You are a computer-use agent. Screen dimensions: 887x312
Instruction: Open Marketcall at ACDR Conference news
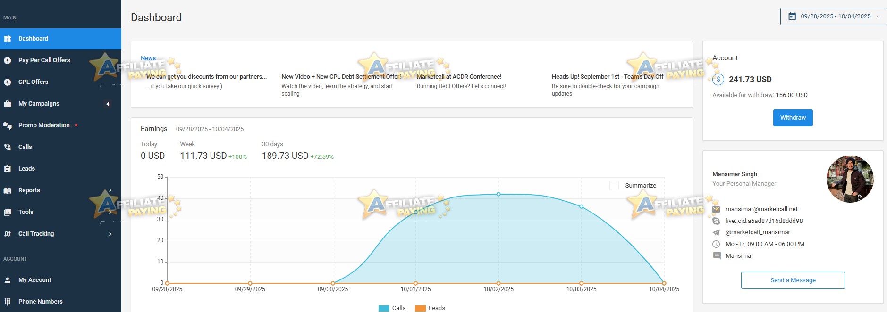pyautogui.click(x=459, y=77)
